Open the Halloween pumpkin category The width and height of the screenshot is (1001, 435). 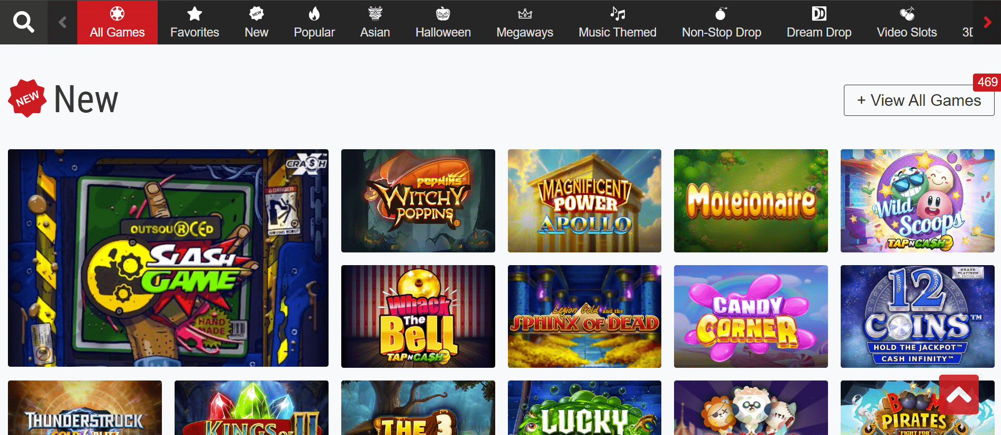[443, 23]
